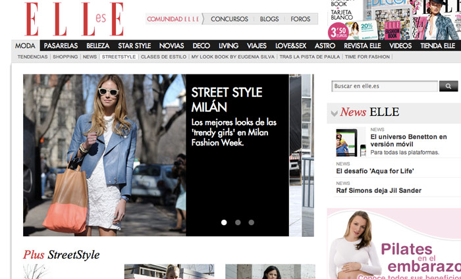The height and width of the screenshot is (279, 461).
Task: Click the COMUNIDAD ELLE label
Action: point(173,19)
